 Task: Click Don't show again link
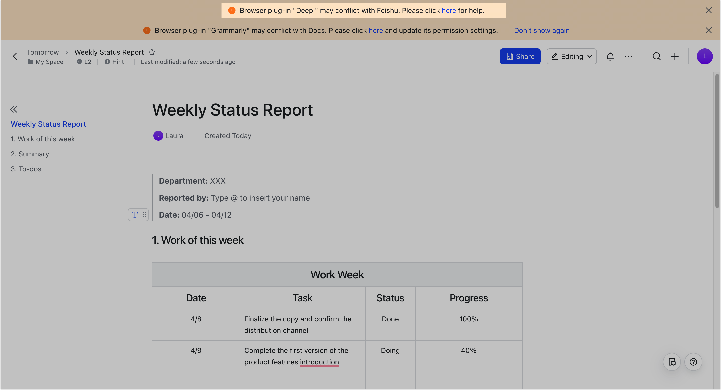click(541, 30)
